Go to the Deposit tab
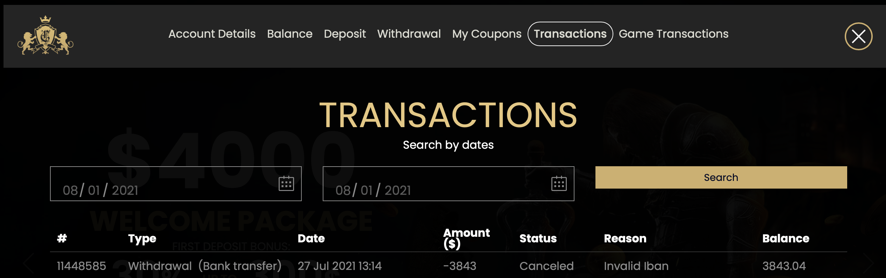Viewport: 886px width, 278px height. [345, 34]
